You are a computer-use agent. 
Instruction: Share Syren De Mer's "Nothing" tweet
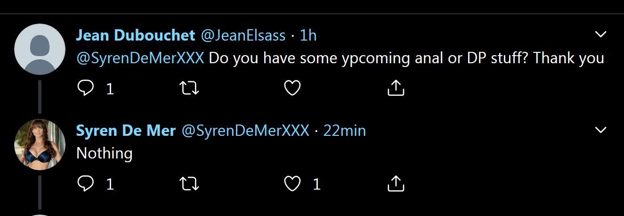(396, 183)
